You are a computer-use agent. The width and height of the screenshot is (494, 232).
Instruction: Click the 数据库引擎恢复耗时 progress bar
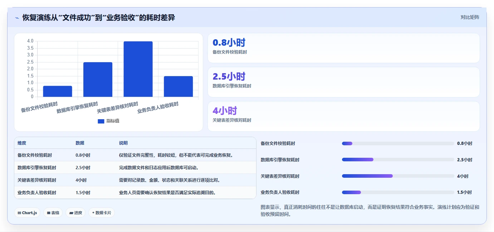(x=398, y=160)
